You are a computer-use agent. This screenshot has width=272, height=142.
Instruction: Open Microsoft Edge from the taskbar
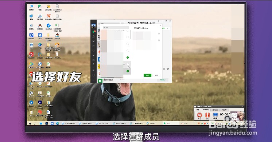[x=58, y=123]
